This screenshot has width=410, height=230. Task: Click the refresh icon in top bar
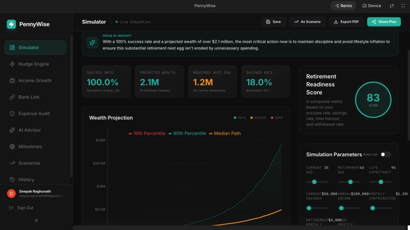(392, 6)
